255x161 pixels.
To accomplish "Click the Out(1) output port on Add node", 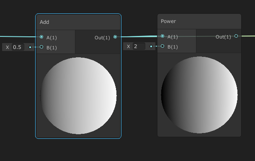I will 115,37.
